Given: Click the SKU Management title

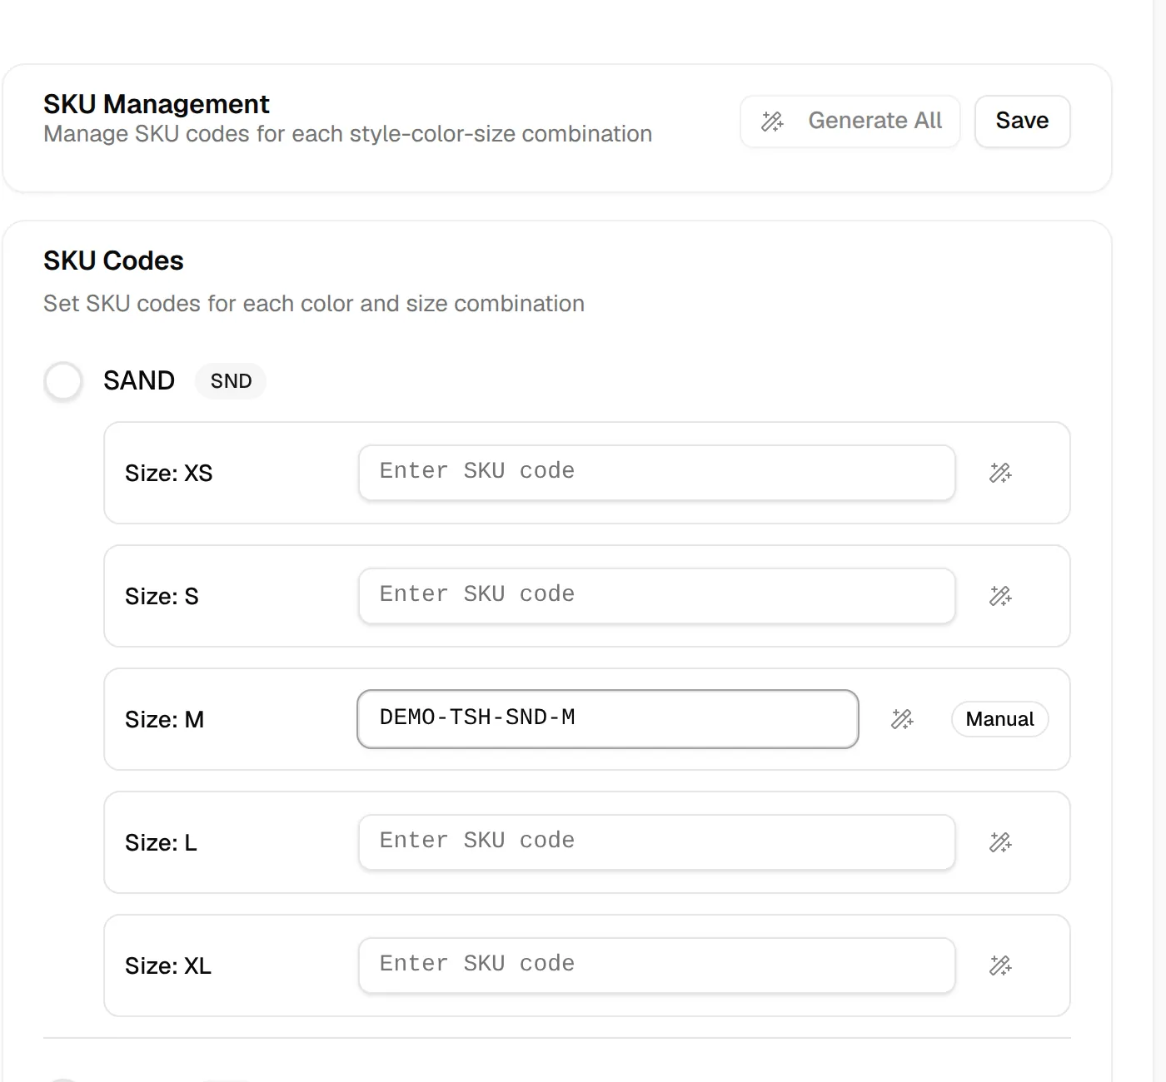Looking at the screenshot, I should 157,104.
